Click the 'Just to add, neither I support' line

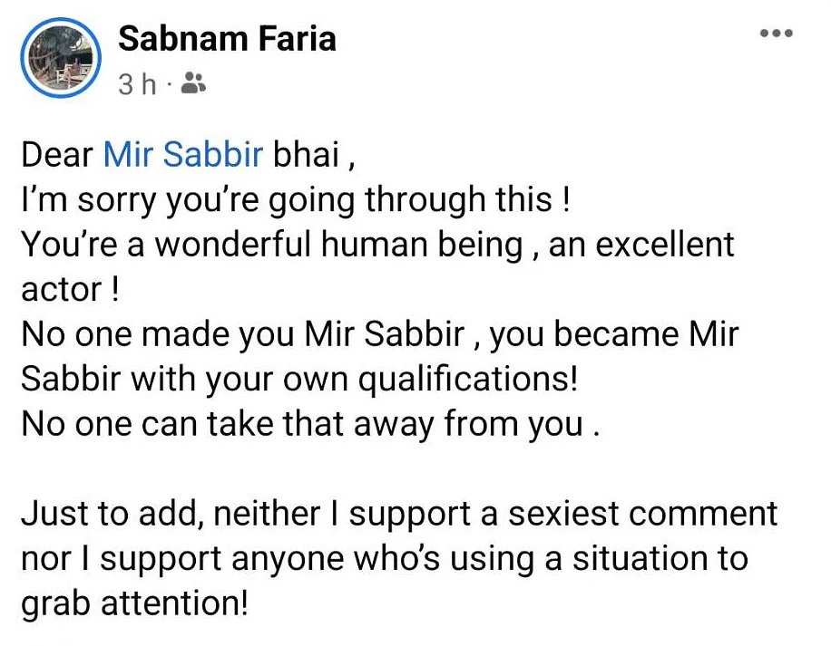(x=399, y=515)
